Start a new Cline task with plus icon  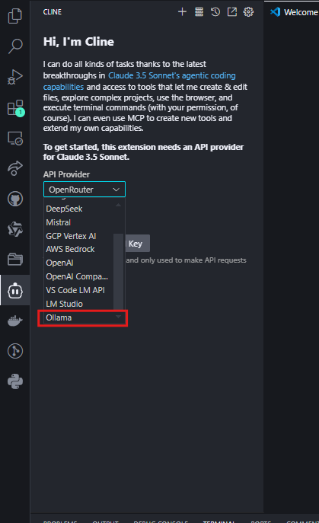click(x=182, y=12)
